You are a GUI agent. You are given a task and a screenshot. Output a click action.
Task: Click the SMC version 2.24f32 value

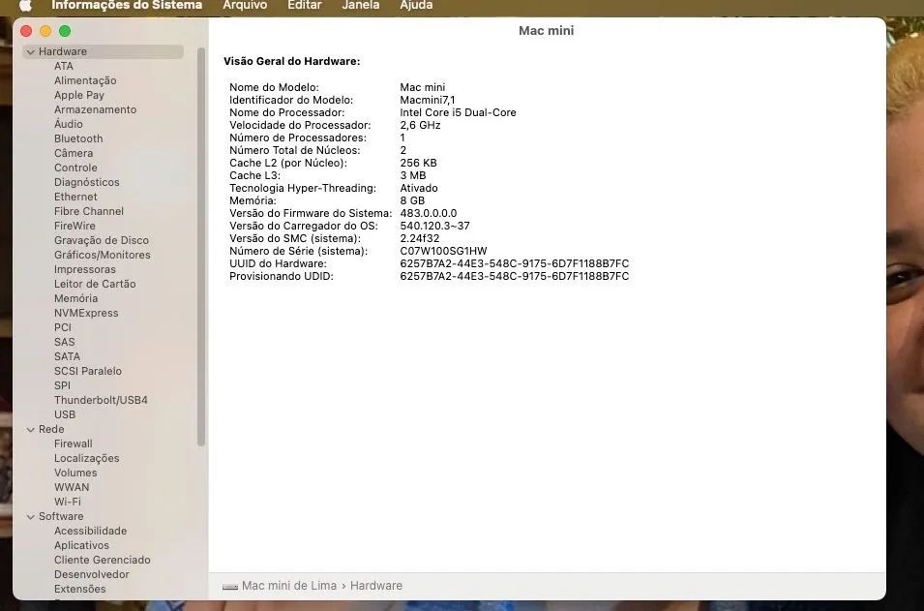(420, 239)
